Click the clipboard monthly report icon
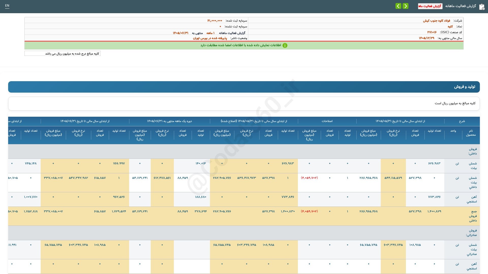Screen dimensions: 488x274 click(482, 7)
